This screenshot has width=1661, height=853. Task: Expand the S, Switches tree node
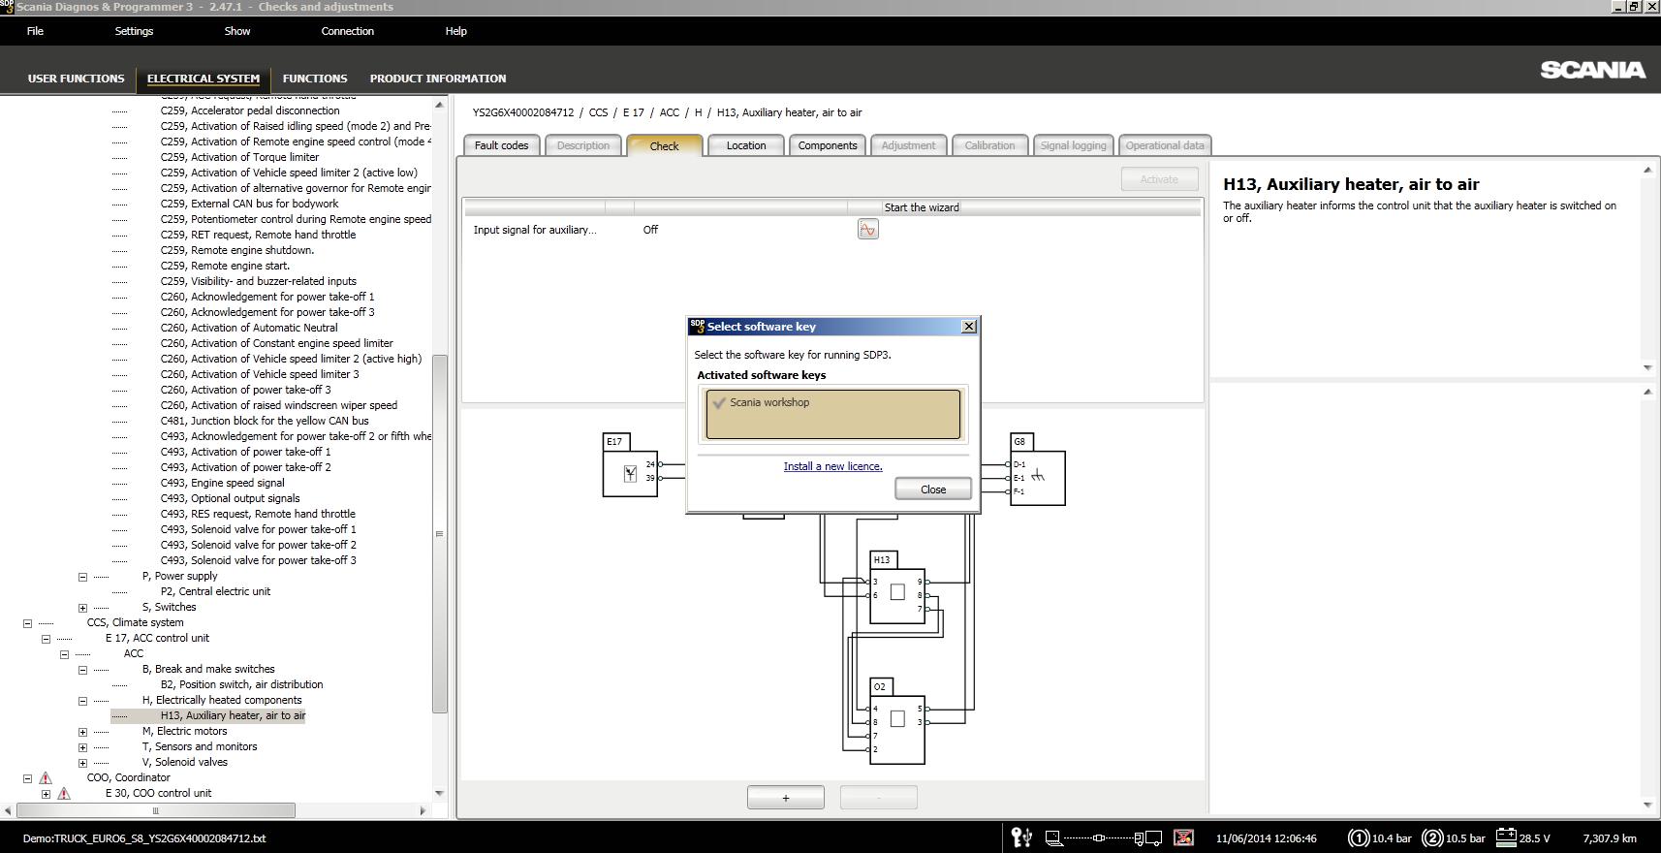click(82, 608)
